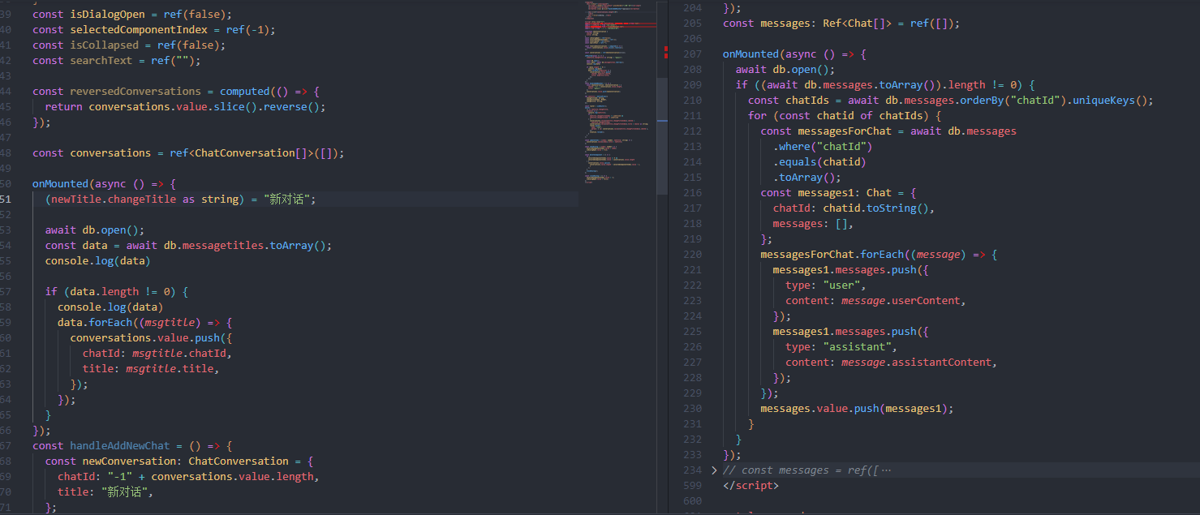The height and width of the screenshot is (515, 1200).
Task: Click the blue marker in the overview ruler
Action: click(662, 121)
